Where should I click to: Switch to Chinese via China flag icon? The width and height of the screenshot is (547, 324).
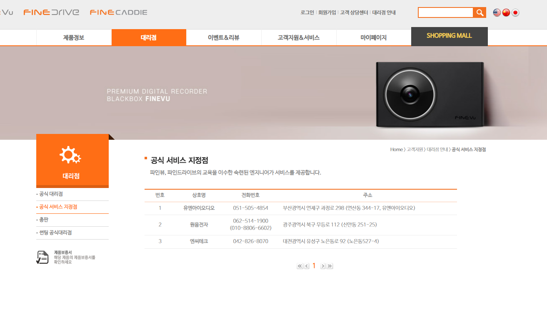pyautogui.click(x=506, y=12)
